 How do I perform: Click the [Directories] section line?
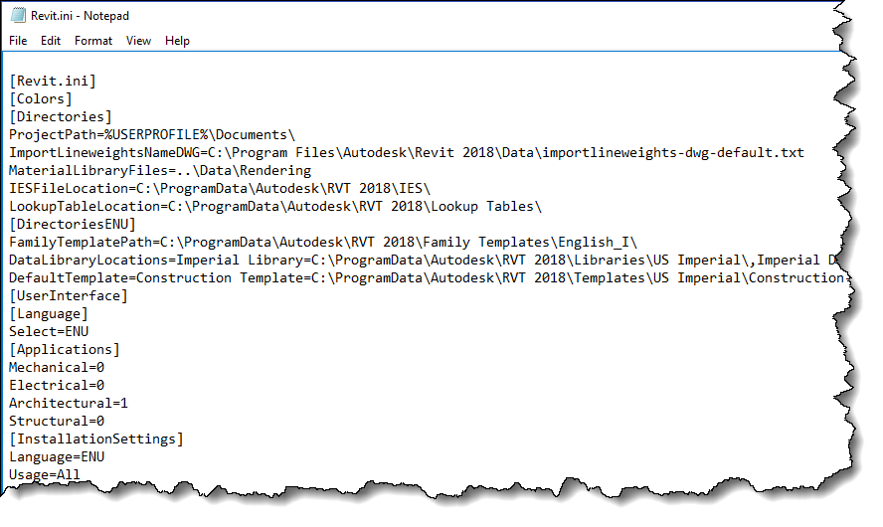coord(61,117)
